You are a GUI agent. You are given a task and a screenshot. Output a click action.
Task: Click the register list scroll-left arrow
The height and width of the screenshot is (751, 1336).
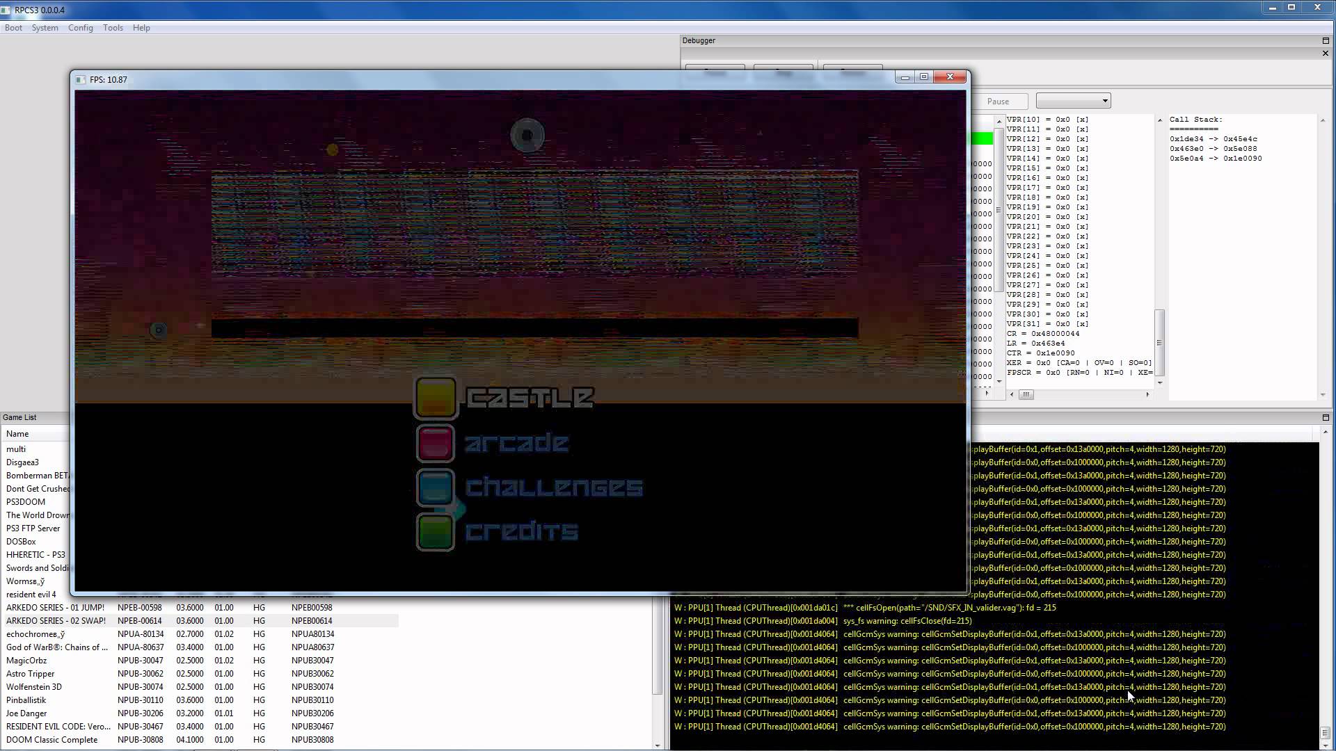pos(1012,395)
